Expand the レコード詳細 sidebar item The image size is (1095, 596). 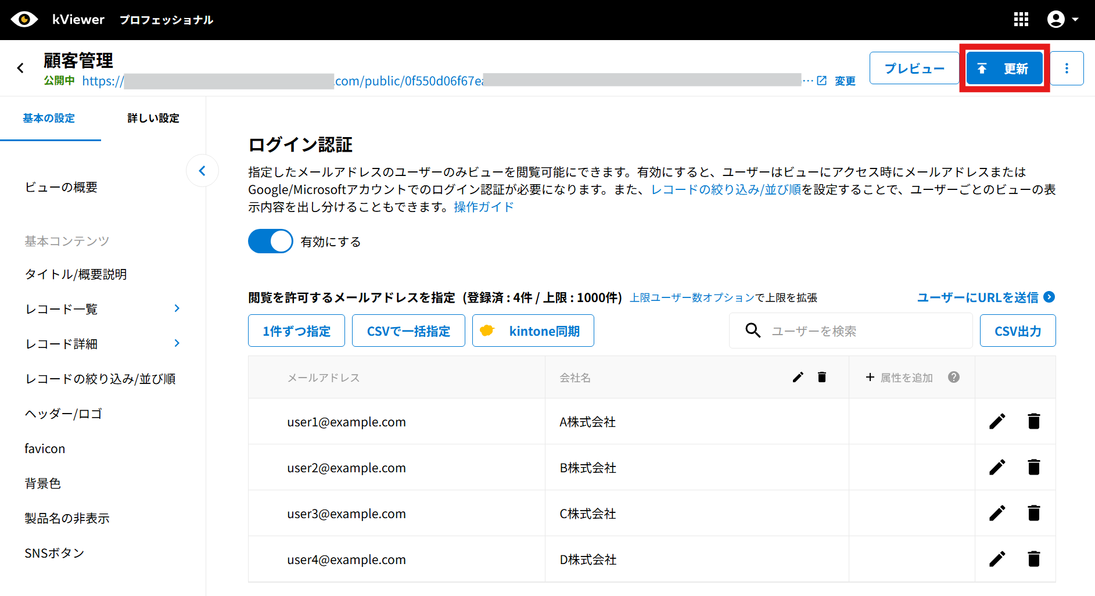[x=177, y=343]
